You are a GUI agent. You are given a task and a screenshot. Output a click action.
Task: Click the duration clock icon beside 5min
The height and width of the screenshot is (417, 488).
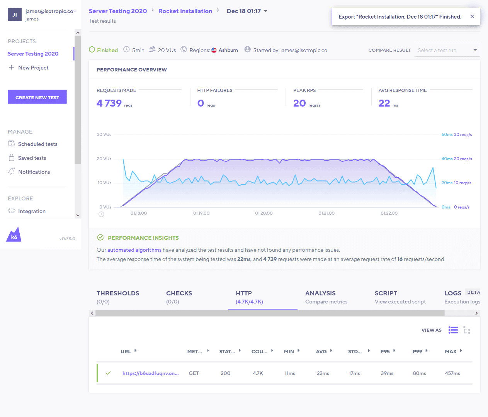pyautogui.click(x=126, y=49)
